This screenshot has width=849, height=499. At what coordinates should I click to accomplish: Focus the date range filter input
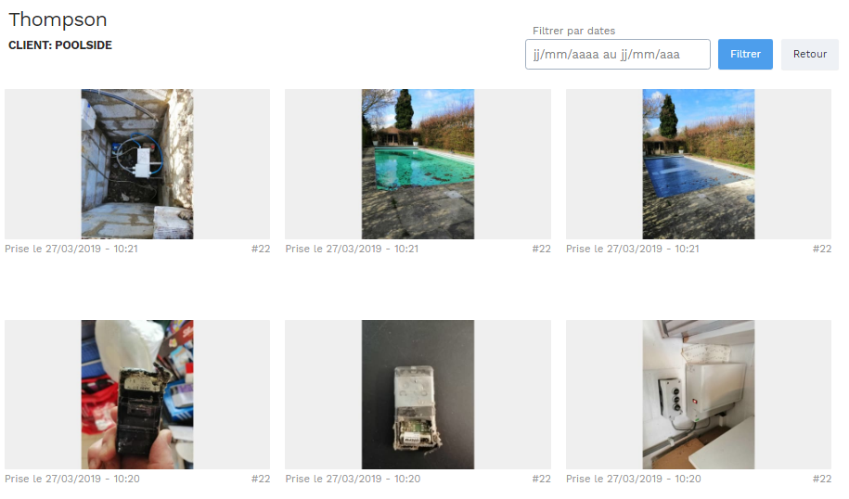617,54
